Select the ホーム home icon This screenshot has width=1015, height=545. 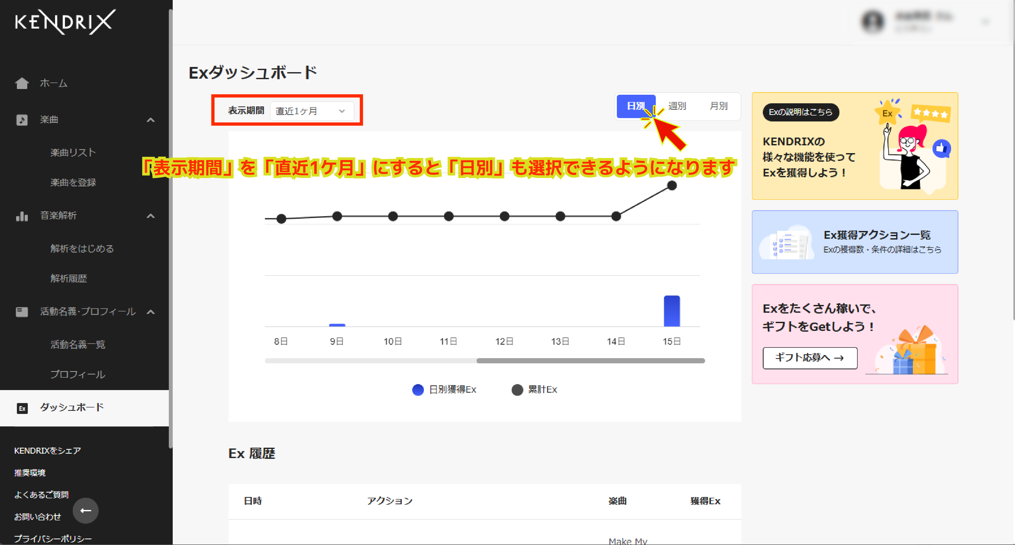22,83
